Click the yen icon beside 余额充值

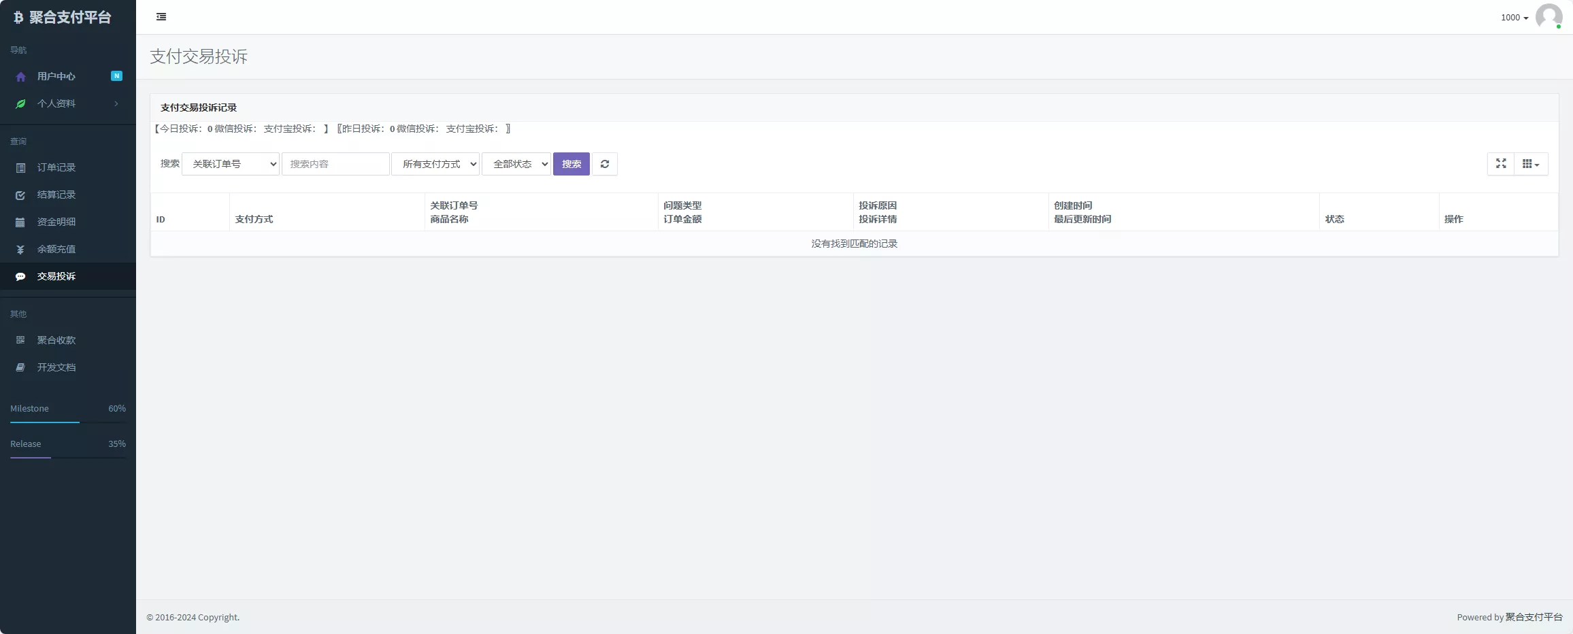[x=20, y=249]
